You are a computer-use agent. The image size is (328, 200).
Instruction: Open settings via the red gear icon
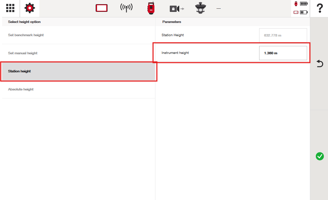coord(30,8)
